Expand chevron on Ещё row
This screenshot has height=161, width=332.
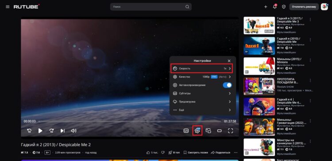tap(230, 110)
